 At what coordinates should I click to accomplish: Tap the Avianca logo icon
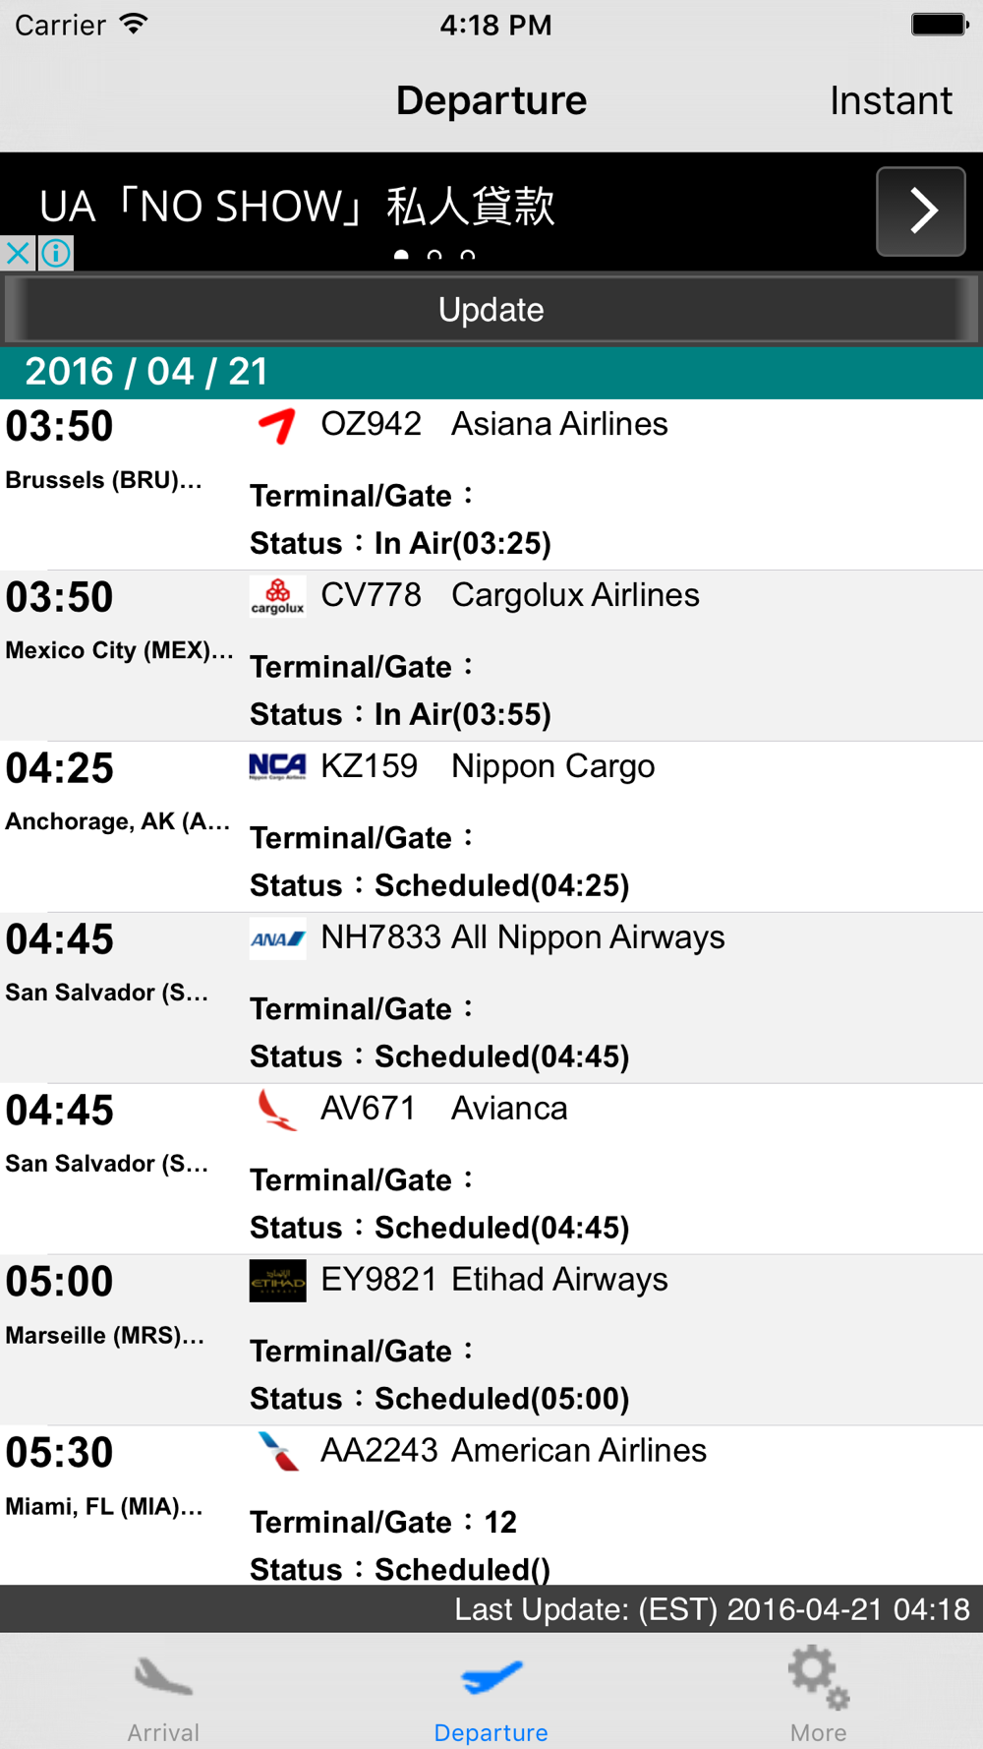point(277,1110)
